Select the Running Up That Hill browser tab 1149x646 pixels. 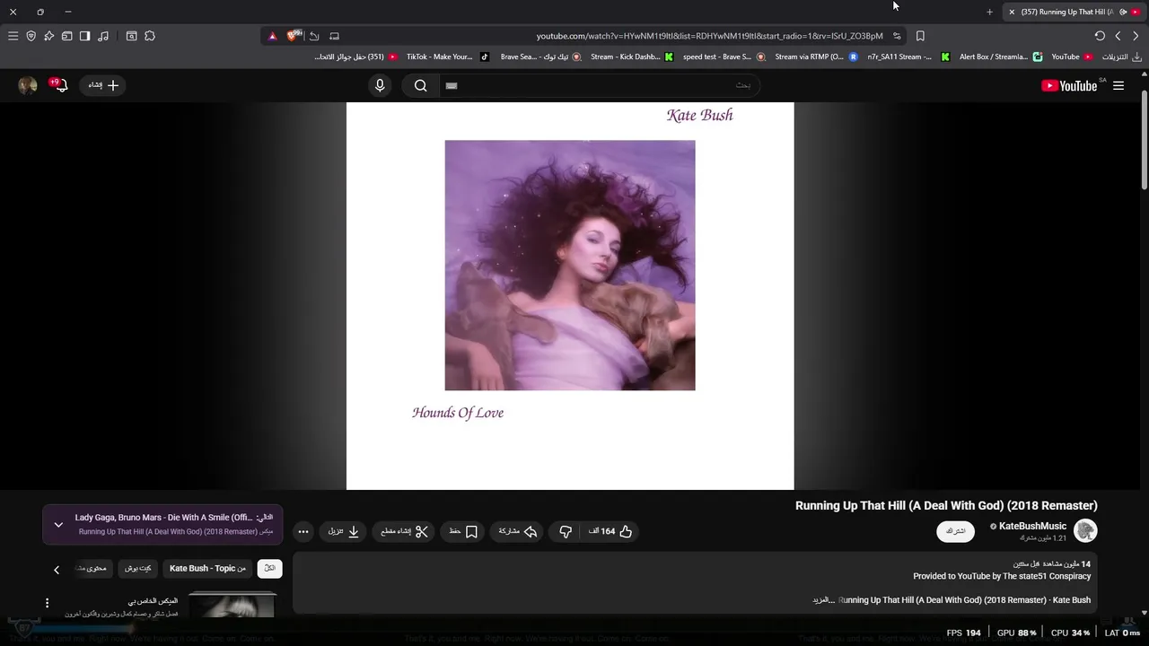point(1074,12)
